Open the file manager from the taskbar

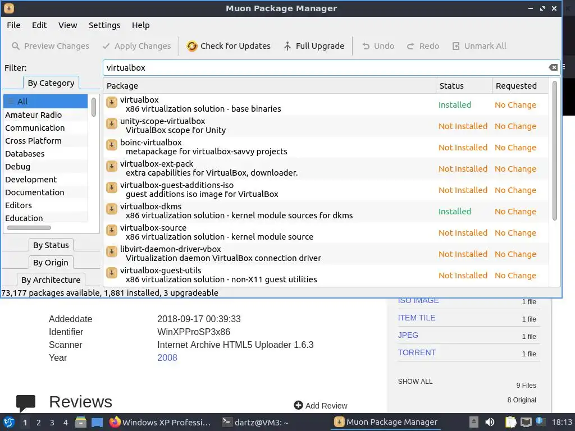pyautogui.click(x=81, y=422)
